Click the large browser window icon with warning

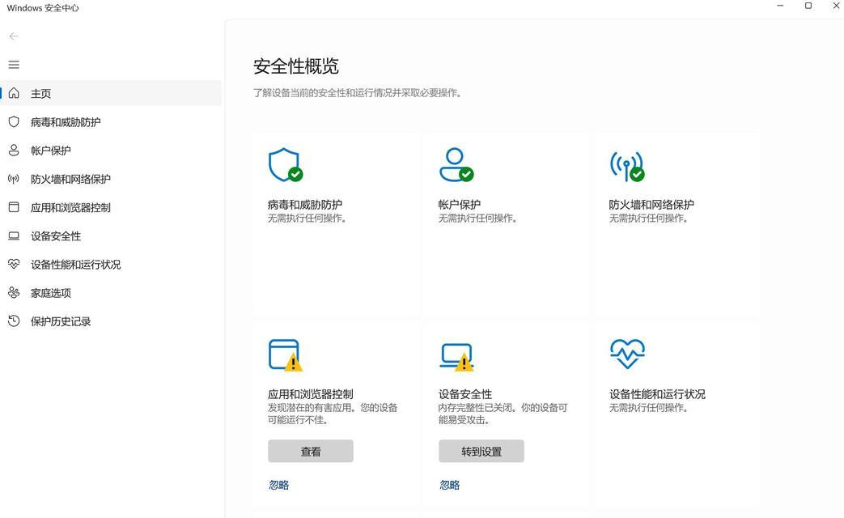pyautogui.click(x=286, y=355)
